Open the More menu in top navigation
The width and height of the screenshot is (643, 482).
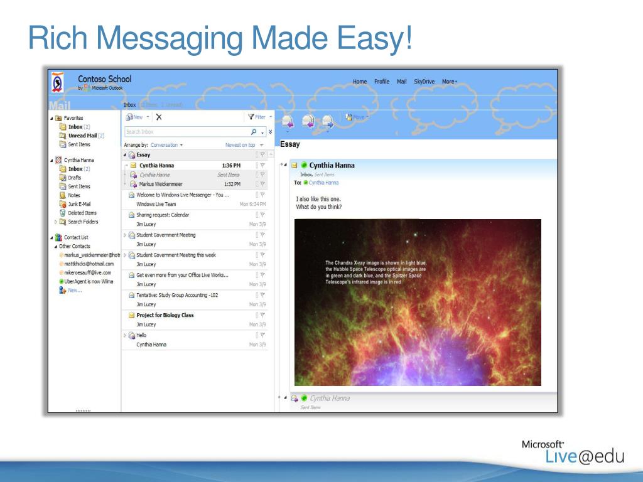450,82
